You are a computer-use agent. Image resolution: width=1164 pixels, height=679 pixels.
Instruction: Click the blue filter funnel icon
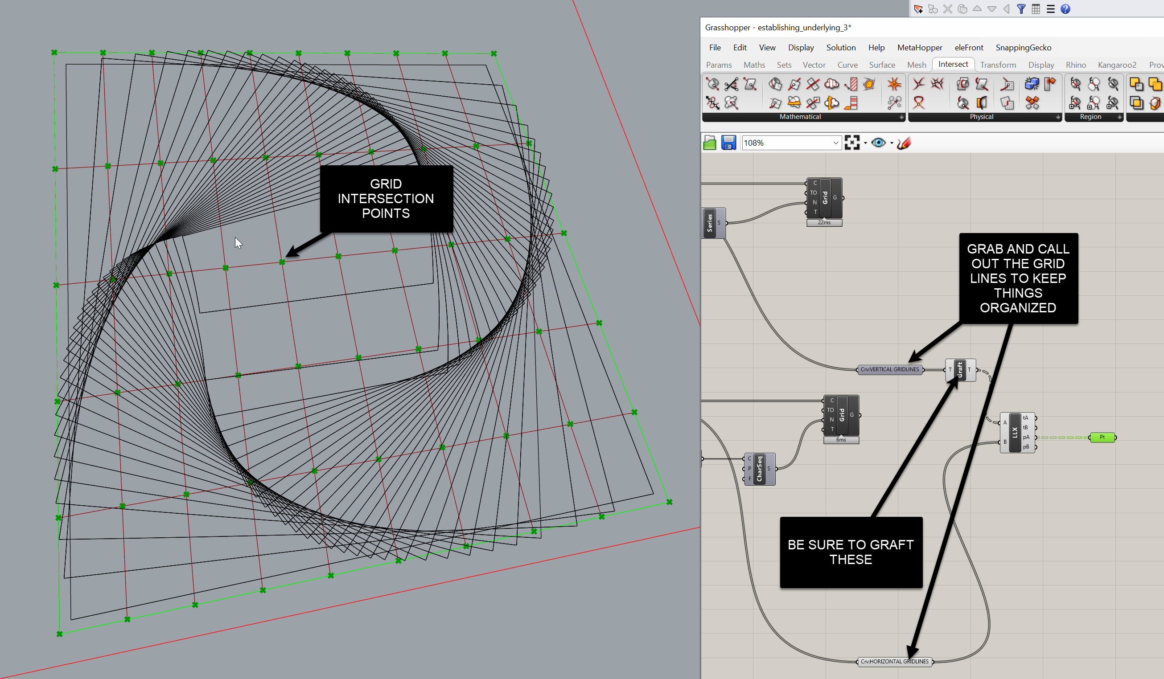tap(1021, 9)
